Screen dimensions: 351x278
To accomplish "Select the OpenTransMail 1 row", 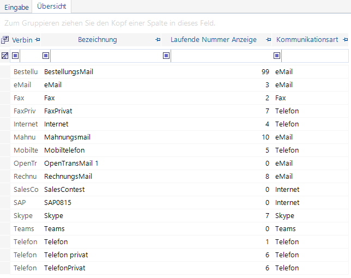I will pos(179,164).
